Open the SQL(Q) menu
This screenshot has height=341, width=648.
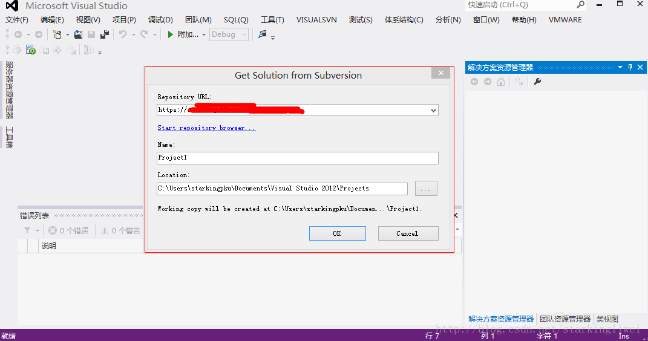[x=236, y=20]
